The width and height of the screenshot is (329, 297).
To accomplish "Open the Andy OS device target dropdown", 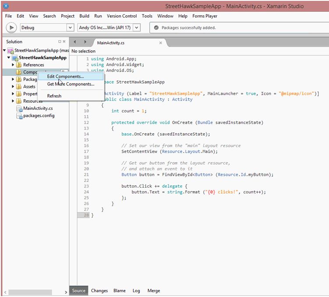I will point(137,28).
